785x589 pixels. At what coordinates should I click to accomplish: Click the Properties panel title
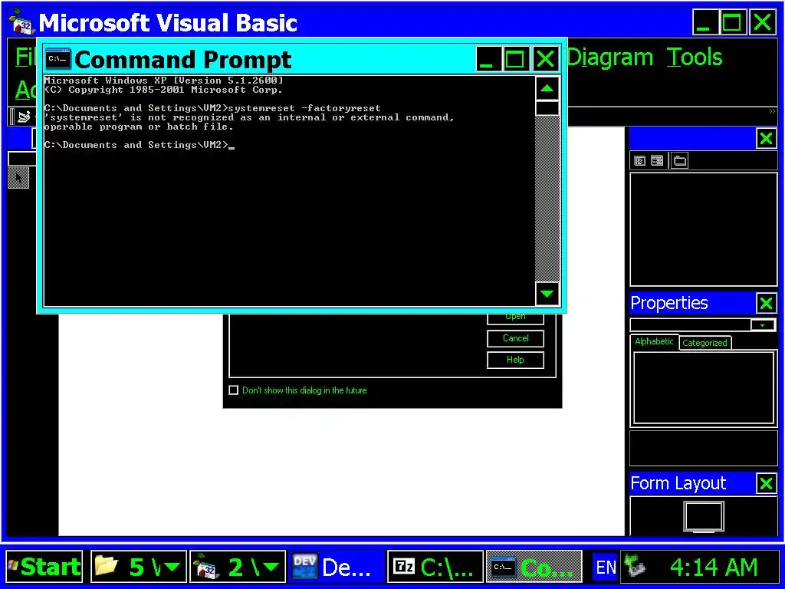click(668, 303)
